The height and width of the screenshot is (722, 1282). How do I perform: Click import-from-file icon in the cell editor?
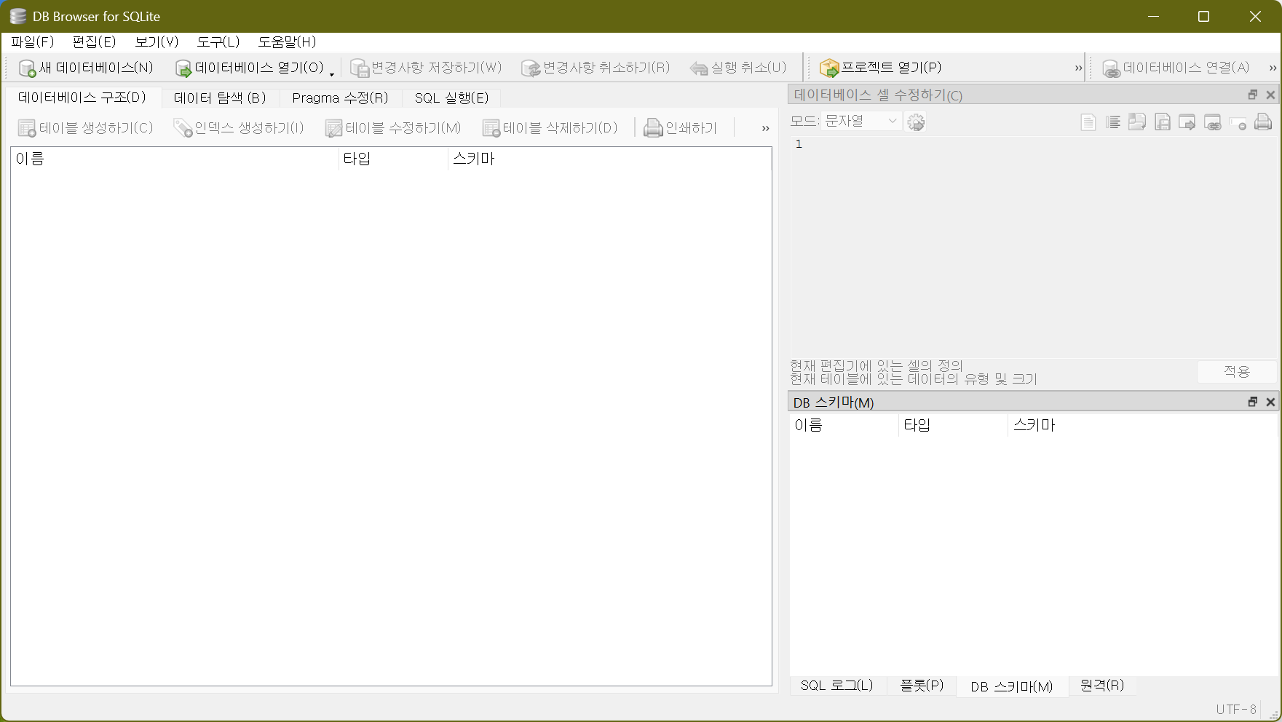[x=1137, y=122]
